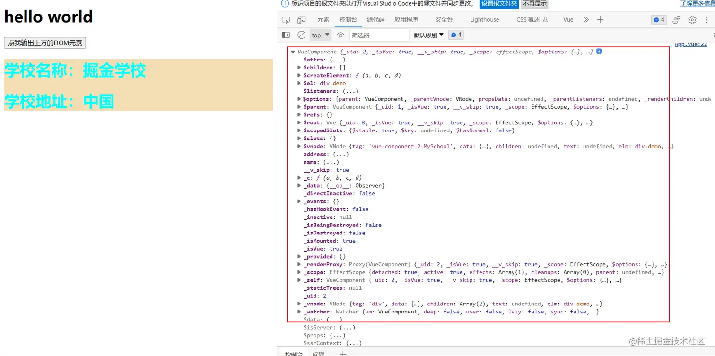Open the 默认级别 log level dropdown
Viewport: 715px width, 356px height.
tap(428, 35)
